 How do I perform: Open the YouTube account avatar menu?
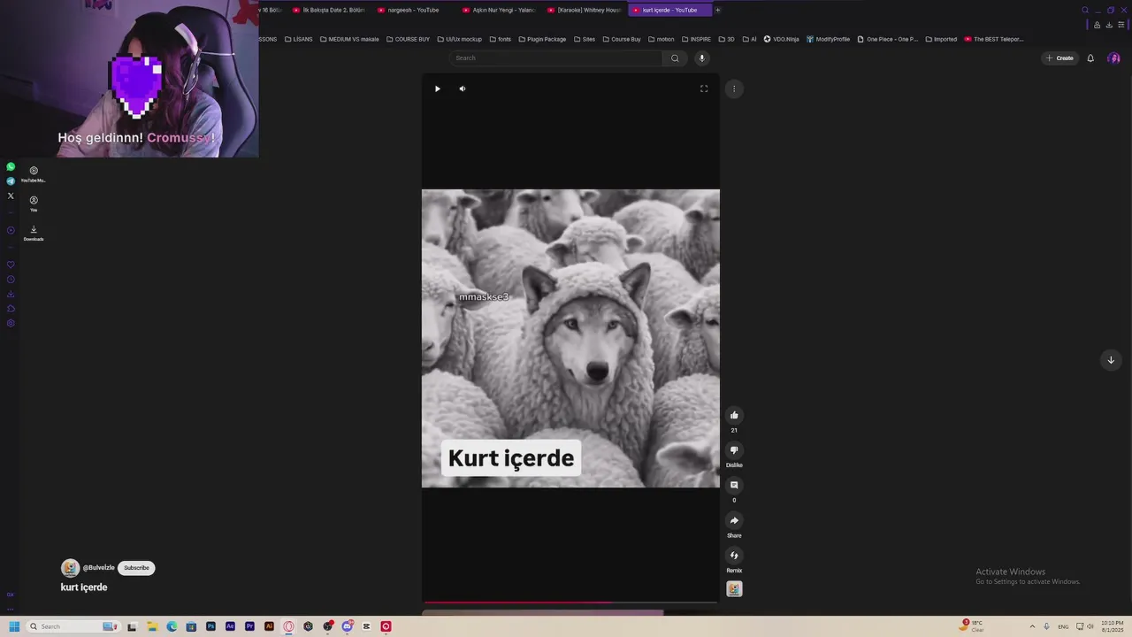(1113, 58)
